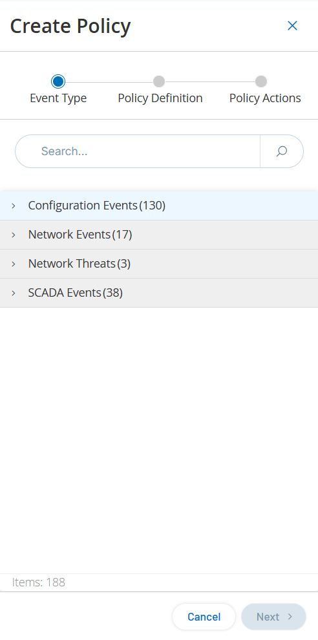Open the Event Type step label
Screen dimensions: 318x640
point(58,98)
